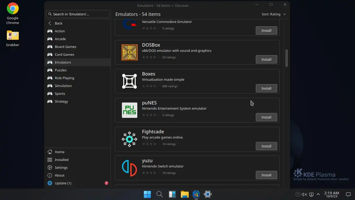Image resolution: width=355 pixels, height=200 pixels.
Task: Open the DOSBox application icon
Action: 129,52
